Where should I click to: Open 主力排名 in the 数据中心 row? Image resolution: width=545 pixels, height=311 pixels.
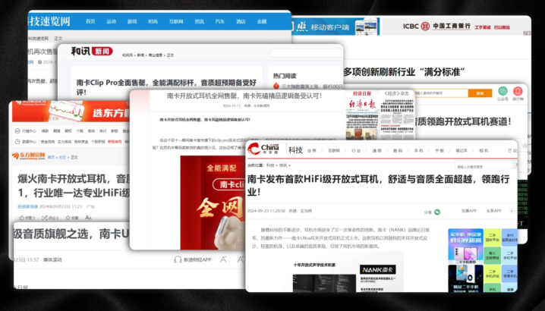(x=65, y=141)
